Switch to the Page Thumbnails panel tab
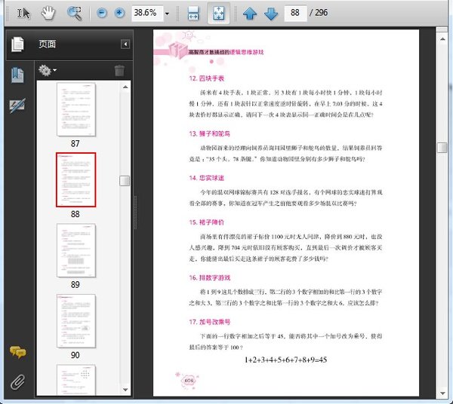The width and height of the screenshot is (453, 404). coord(17,44)
